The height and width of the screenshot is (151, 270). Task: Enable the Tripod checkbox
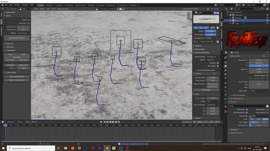pyautogui.click(x=29, y=20)
